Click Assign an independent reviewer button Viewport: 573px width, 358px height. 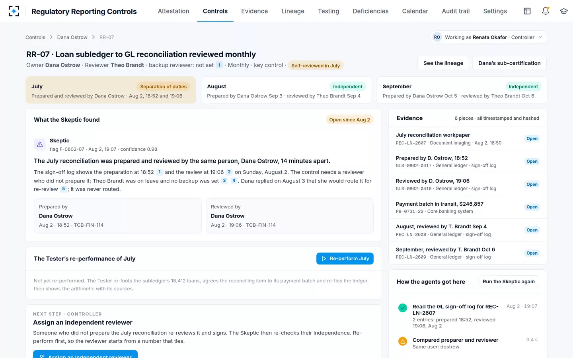point(85,354)
